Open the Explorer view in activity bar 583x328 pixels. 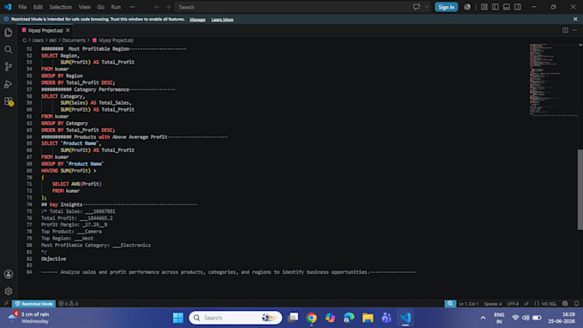[9, 33]
